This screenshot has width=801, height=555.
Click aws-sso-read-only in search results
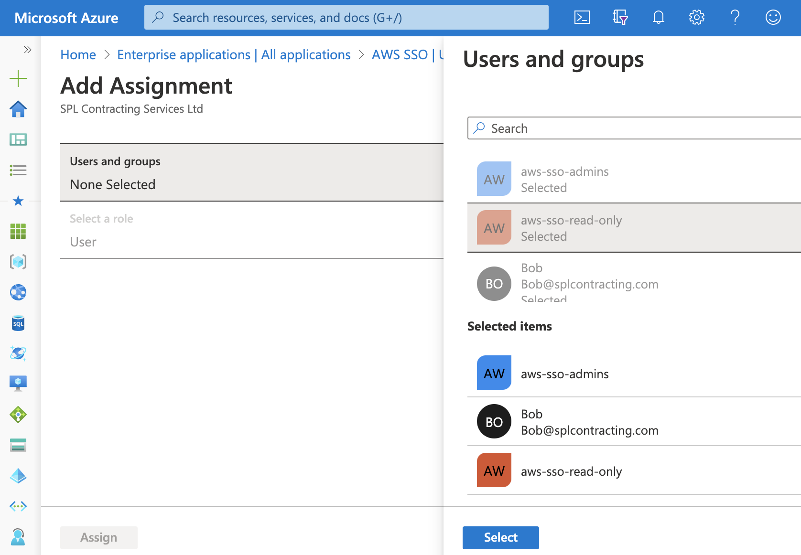(x=634, y=228)
